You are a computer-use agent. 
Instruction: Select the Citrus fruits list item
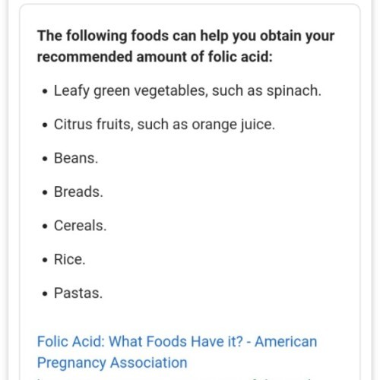(x=164, y=125)
